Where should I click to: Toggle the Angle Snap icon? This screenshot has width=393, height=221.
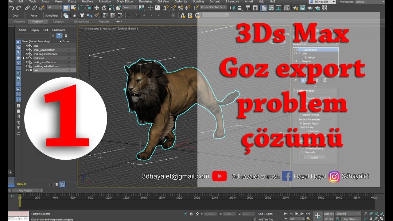(x=173, y=8)
